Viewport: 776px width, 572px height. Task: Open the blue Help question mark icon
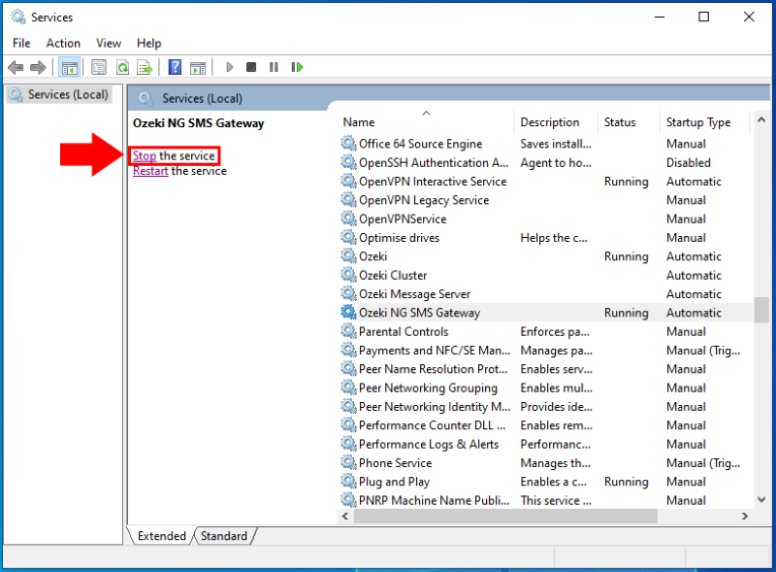[x=175, y=67]
